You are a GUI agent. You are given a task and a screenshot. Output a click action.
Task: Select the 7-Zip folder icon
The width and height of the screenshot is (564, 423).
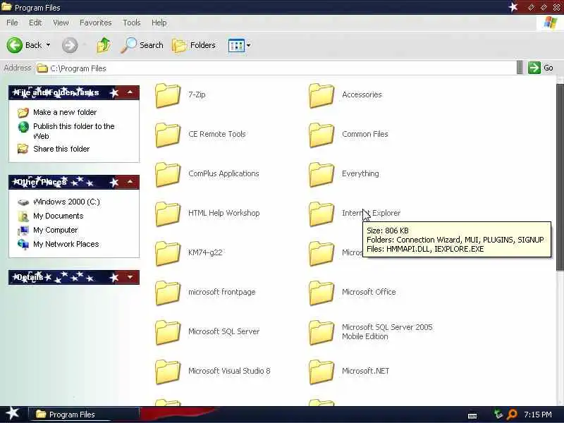tap(168, 95)
